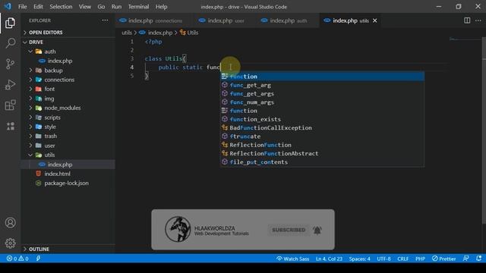Select func_num_args suggestion

[322, 102]
